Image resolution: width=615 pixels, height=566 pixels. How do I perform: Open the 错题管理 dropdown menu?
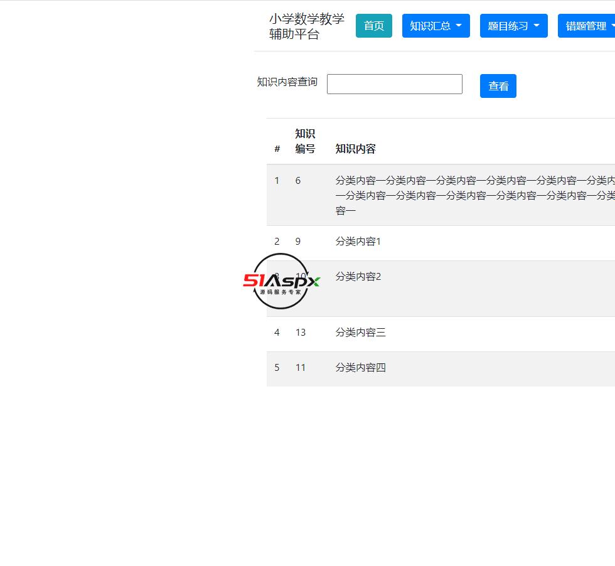[589, 26]
